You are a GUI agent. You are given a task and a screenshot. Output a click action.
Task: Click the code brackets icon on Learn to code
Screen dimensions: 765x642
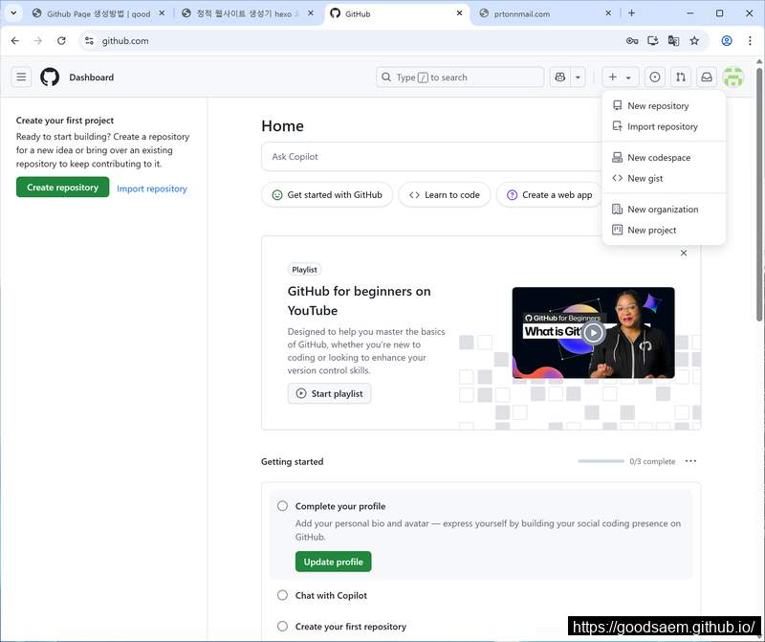click(x=414, y=195)
